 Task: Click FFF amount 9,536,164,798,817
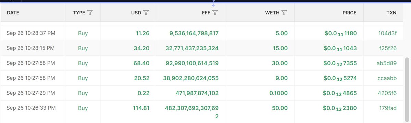click(x=194, y=33)
